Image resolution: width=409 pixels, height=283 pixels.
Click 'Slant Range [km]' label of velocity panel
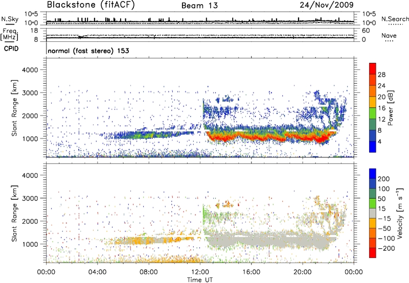click(x=14, y=214)
